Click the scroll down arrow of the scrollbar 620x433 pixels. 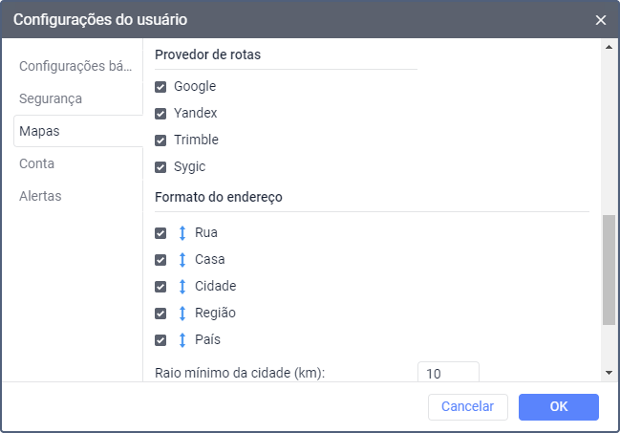(609, 372)
